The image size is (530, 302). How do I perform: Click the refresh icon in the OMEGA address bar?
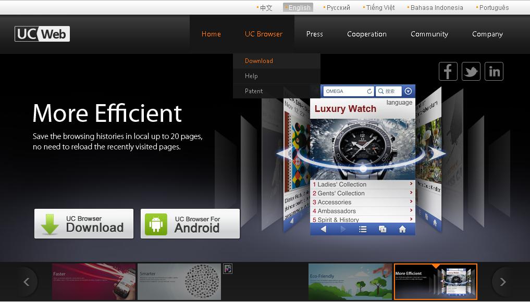369,91
